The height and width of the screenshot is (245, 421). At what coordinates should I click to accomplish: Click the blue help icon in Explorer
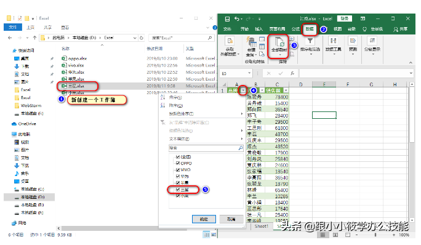click(x=215, y=28)
